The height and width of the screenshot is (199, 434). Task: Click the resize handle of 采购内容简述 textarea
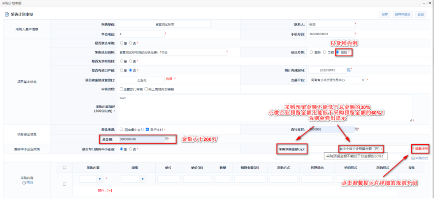pyautogui.click(x=411, y=120)
